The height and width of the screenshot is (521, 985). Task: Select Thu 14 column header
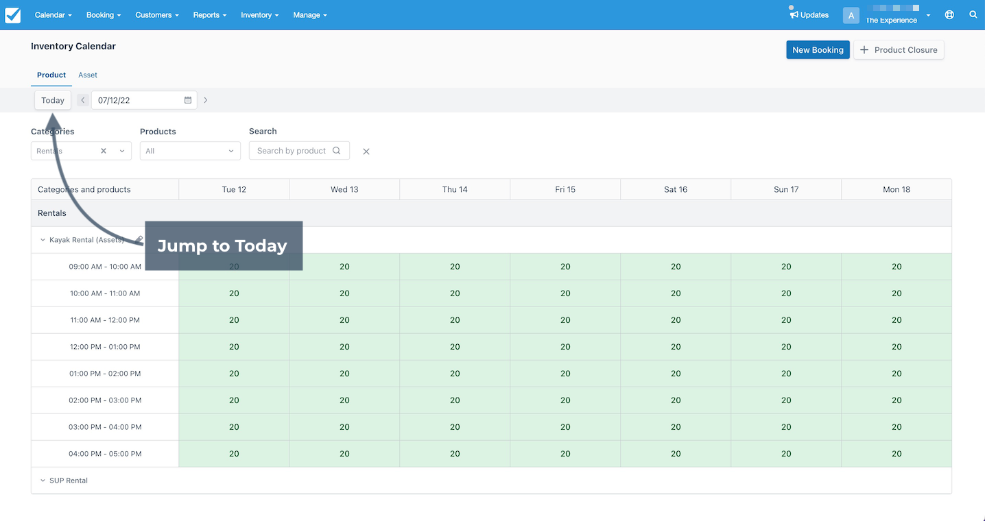click(455, 189)
